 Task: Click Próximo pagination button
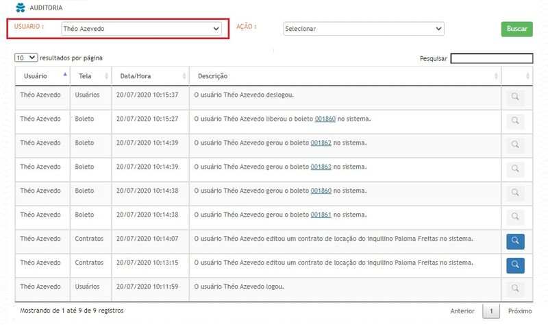[519, 311]
